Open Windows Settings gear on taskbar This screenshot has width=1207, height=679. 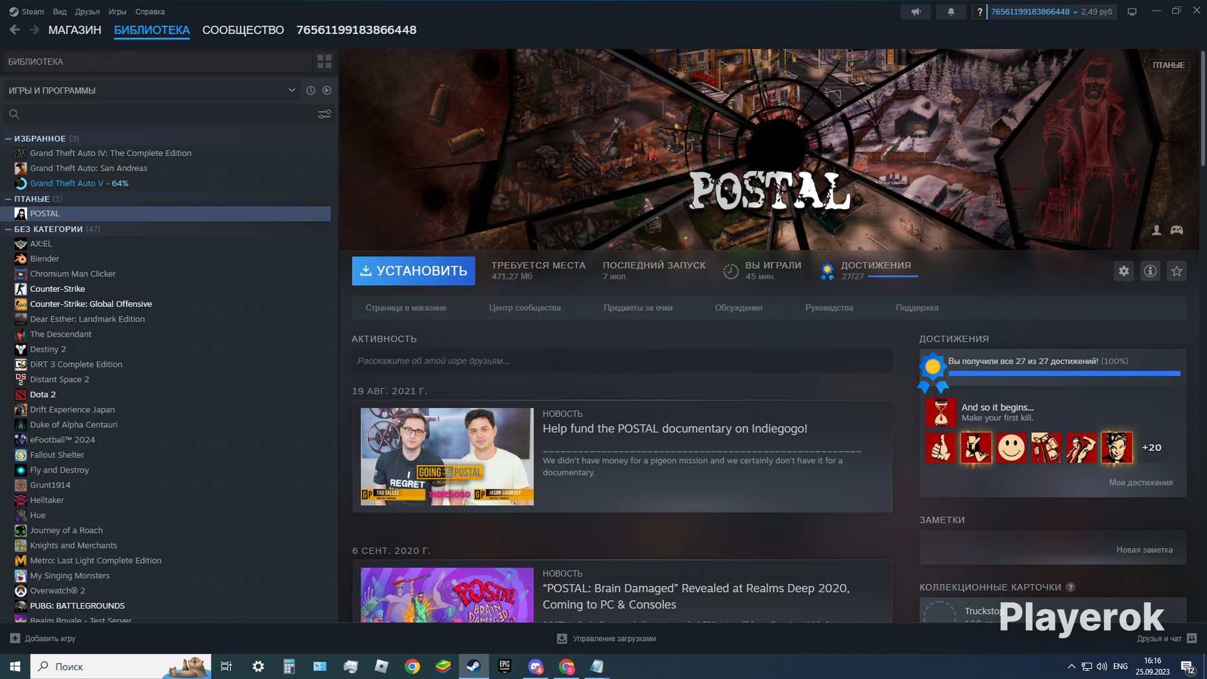(258, 666)
